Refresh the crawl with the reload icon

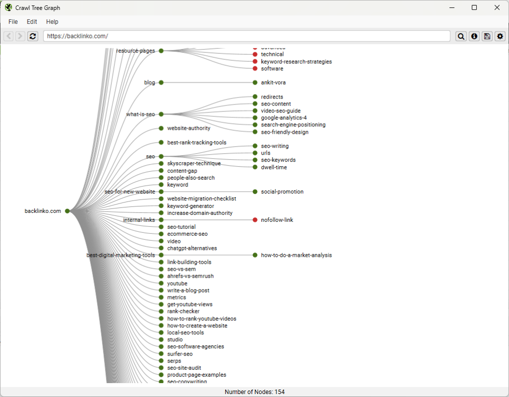[x=32, y=36]
